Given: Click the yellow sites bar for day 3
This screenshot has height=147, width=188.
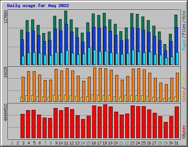Looking at the screenshot, I should pyautogui.click(x=21, y=99).
